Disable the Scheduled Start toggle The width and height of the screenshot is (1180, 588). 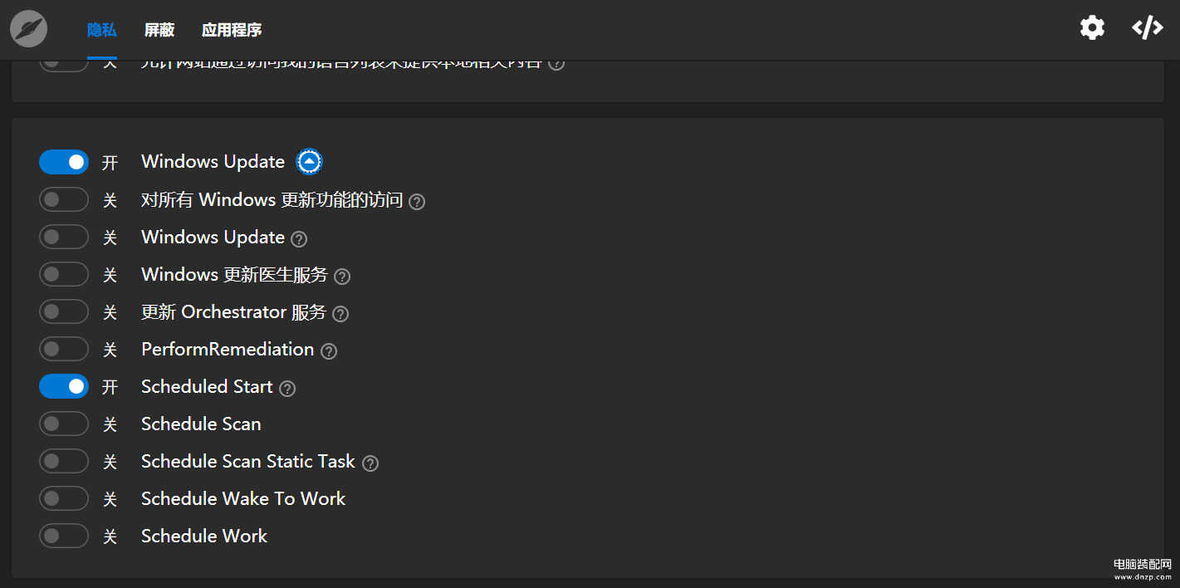tap(64, 386)
